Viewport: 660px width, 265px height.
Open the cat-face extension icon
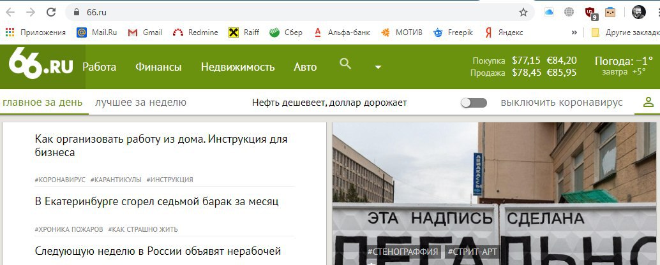coord(610,12)
